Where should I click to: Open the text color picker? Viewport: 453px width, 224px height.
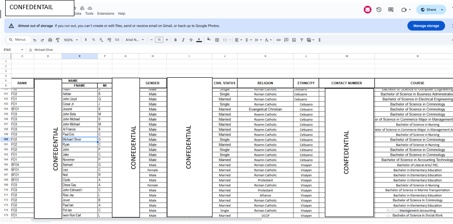click(199, 40)
